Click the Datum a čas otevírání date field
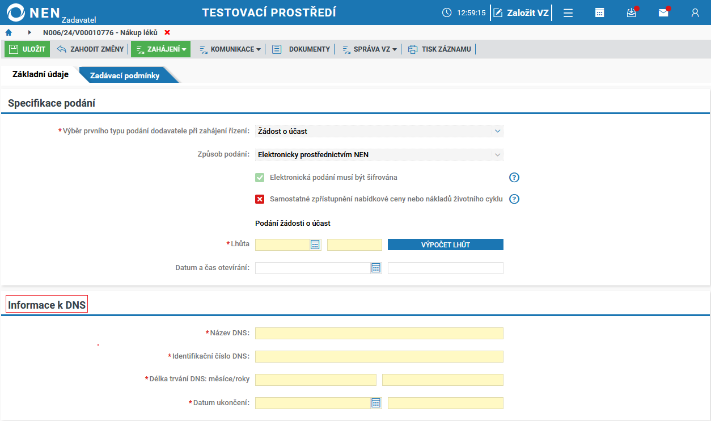 point(313,268)
